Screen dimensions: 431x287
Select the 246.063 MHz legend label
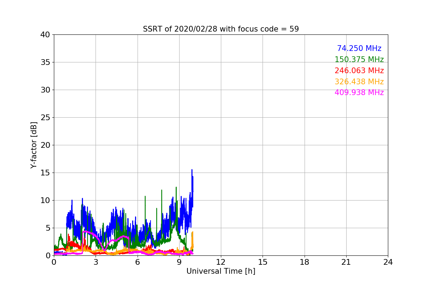tap(359, 71)
